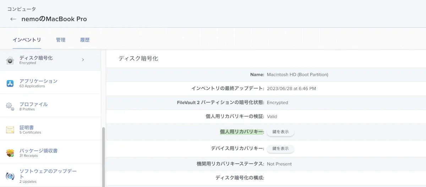Select アプリケーション 63 Applications in sidebar
The height and width of the screenshot is (187, 426).
click(x=38, y=83)
